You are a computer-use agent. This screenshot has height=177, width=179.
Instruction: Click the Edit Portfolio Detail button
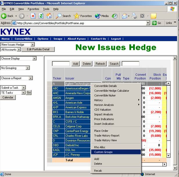[38, 49]
